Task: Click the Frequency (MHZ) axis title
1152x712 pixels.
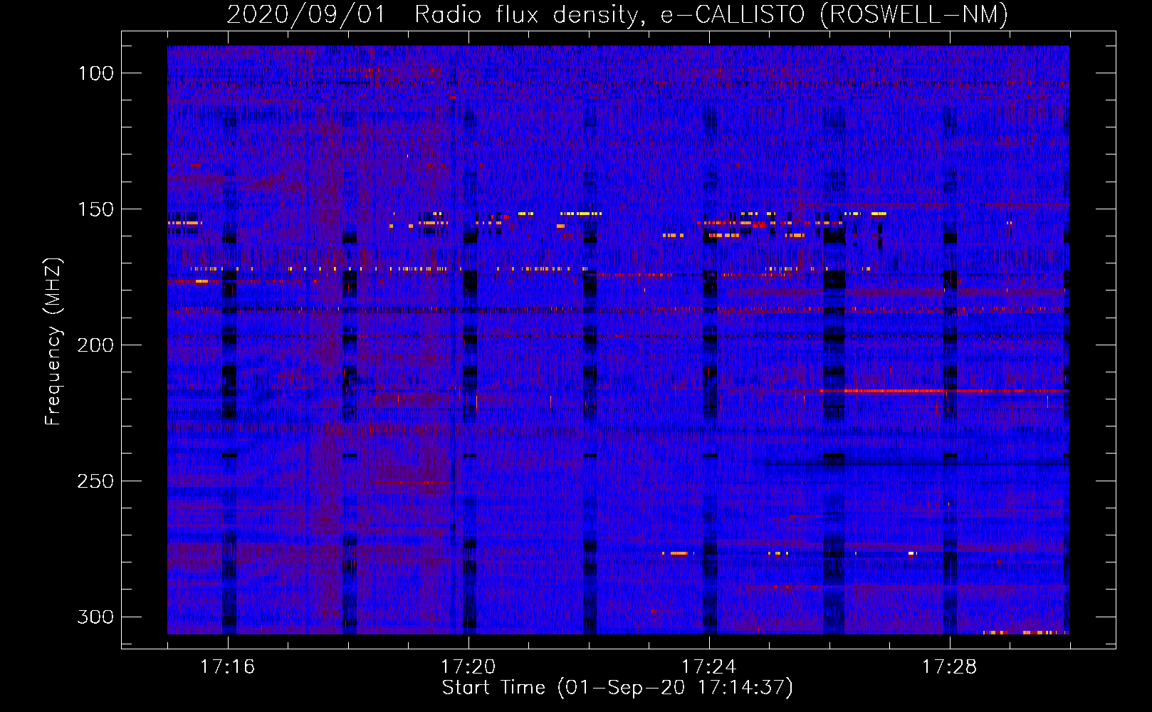Action: pyautogui.click(x=53, y=341)
